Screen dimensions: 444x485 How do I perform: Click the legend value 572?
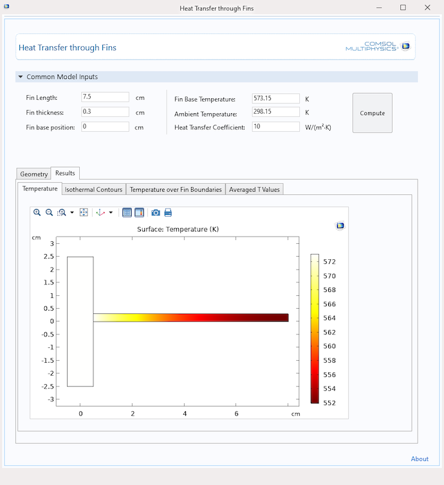(329, 262)
